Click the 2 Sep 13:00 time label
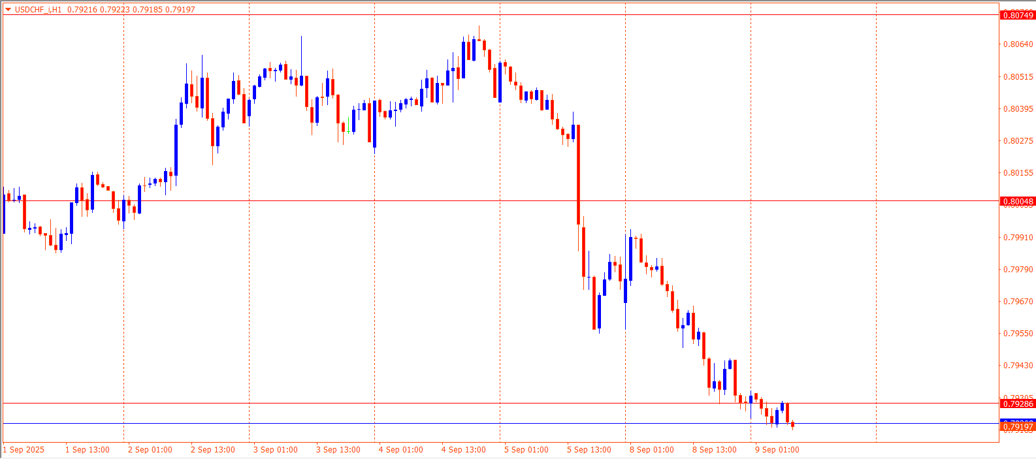 213,450
